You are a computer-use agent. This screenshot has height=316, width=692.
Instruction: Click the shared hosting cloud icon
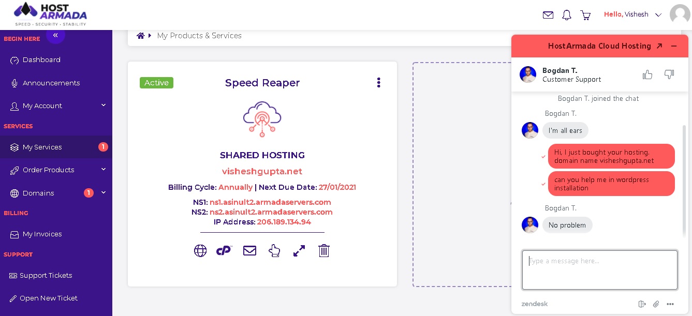pyautogui.click(x=262, y=119)
